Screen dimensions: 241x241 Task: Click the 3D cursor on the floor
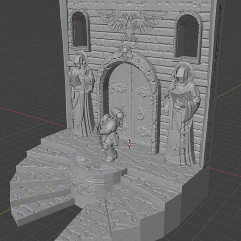pyautogui.click(x=129, y=144)
